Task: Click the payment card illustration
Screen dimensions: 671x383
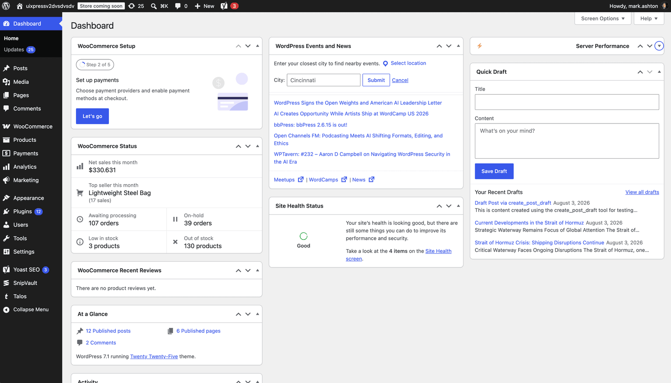Action: click(233, 102)
